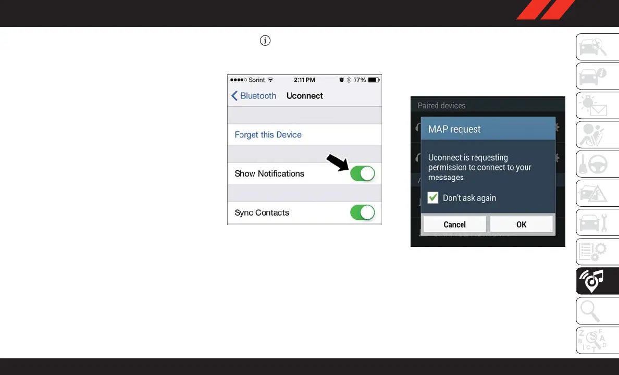Click the MAP request dialog title
The height and width of the screenshot is (375, 619).
click(454, 129)
